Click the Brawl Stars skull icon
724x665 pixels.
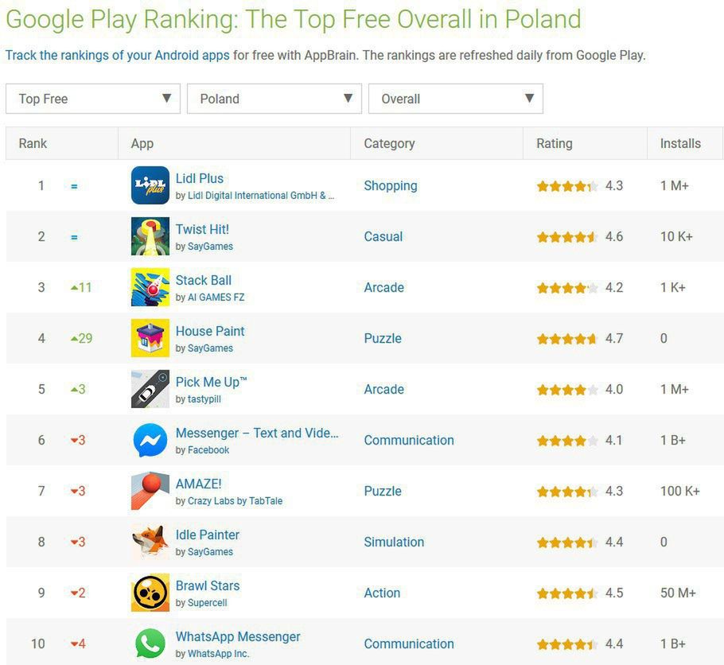150,593
